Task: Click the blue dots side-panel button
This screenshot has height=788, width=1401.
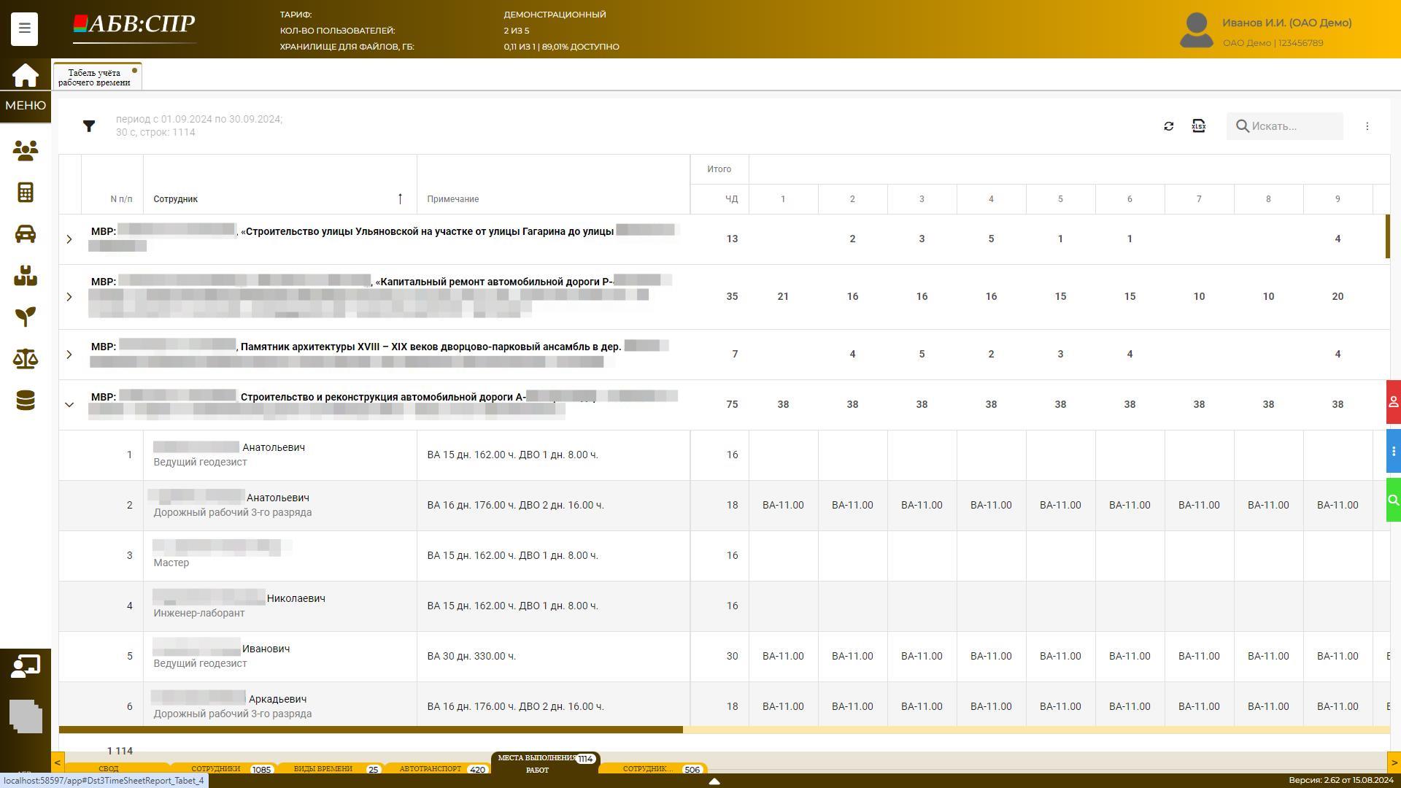Action: (1393, 452)
